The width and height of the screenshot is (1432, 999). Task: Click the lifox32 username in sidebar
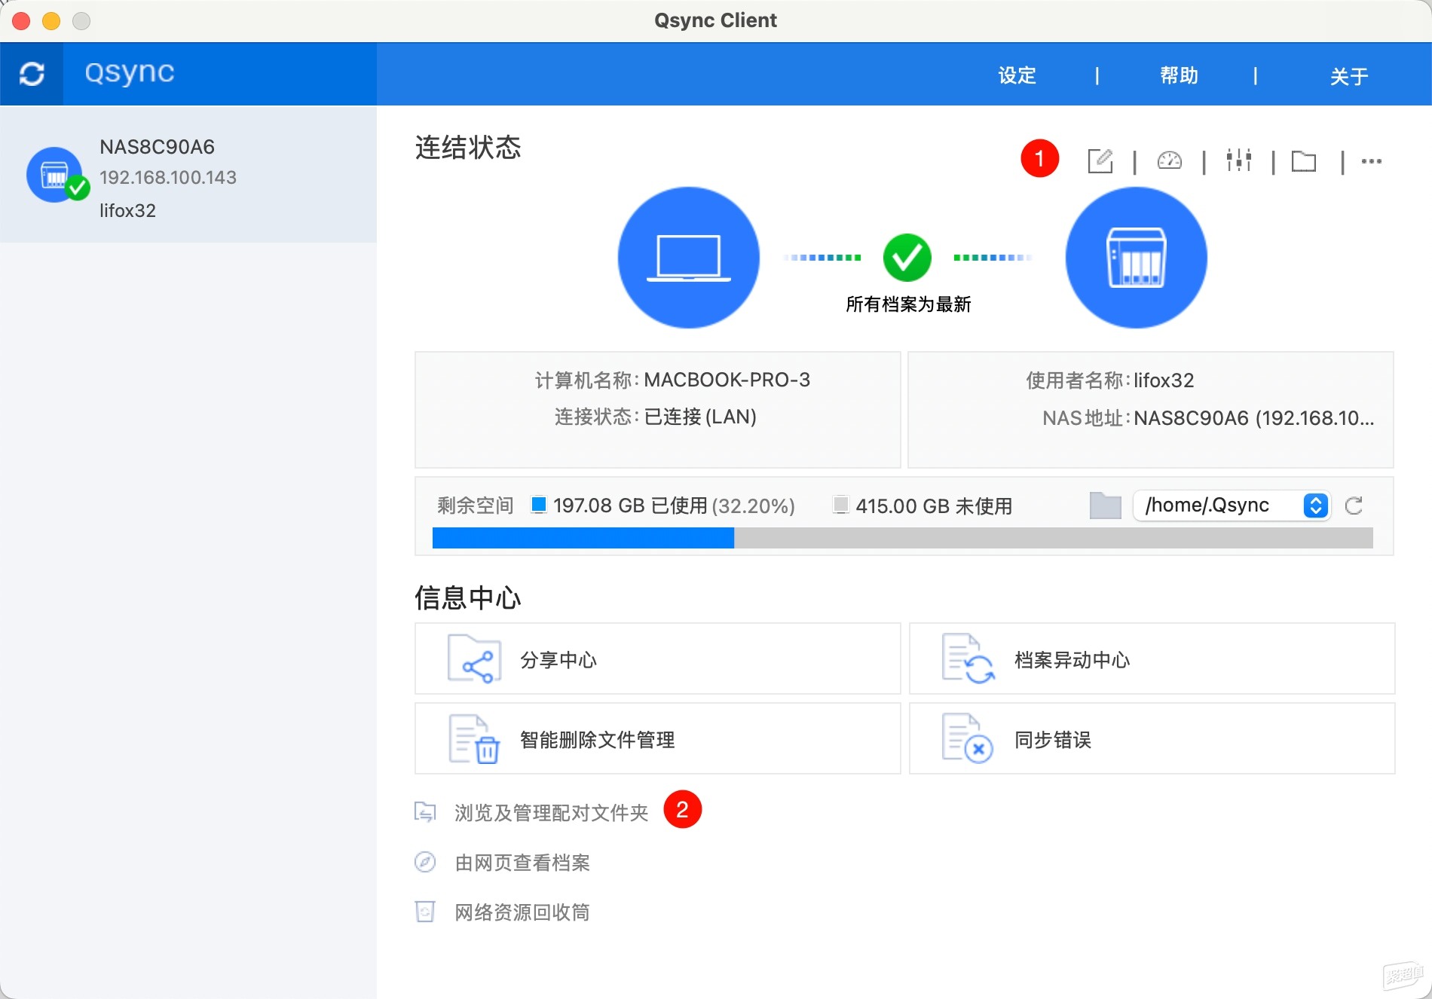(x=127, y=210)
